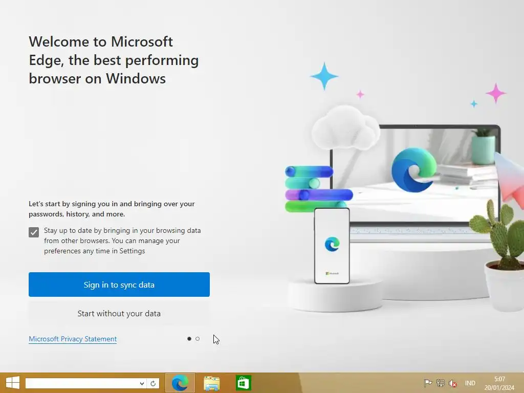Open the Windows Start menu

point(13,383)
